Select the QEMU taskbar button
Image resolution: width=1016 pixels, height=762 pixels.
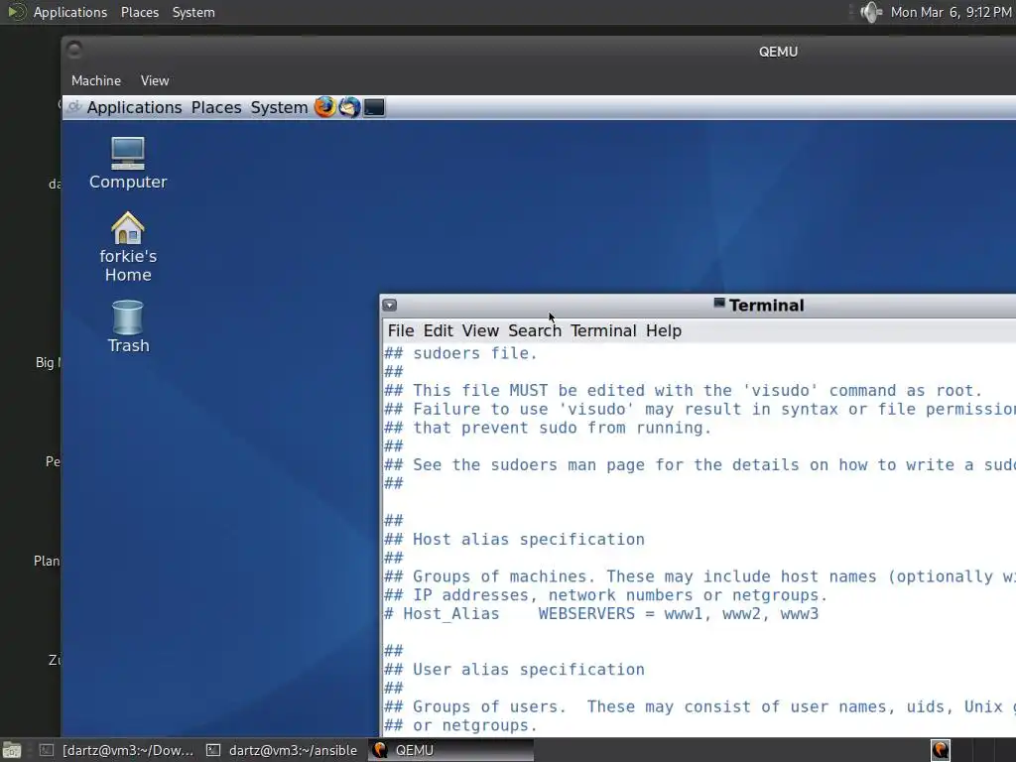[x=450, y=750]
